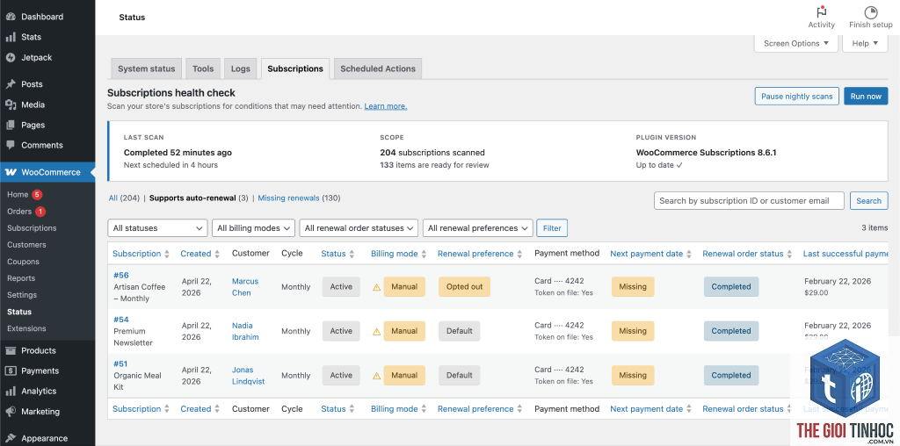Open customer Jonas Lindqvist link
The width and height of the screenshot is (900, 446).
click(248, 376)
